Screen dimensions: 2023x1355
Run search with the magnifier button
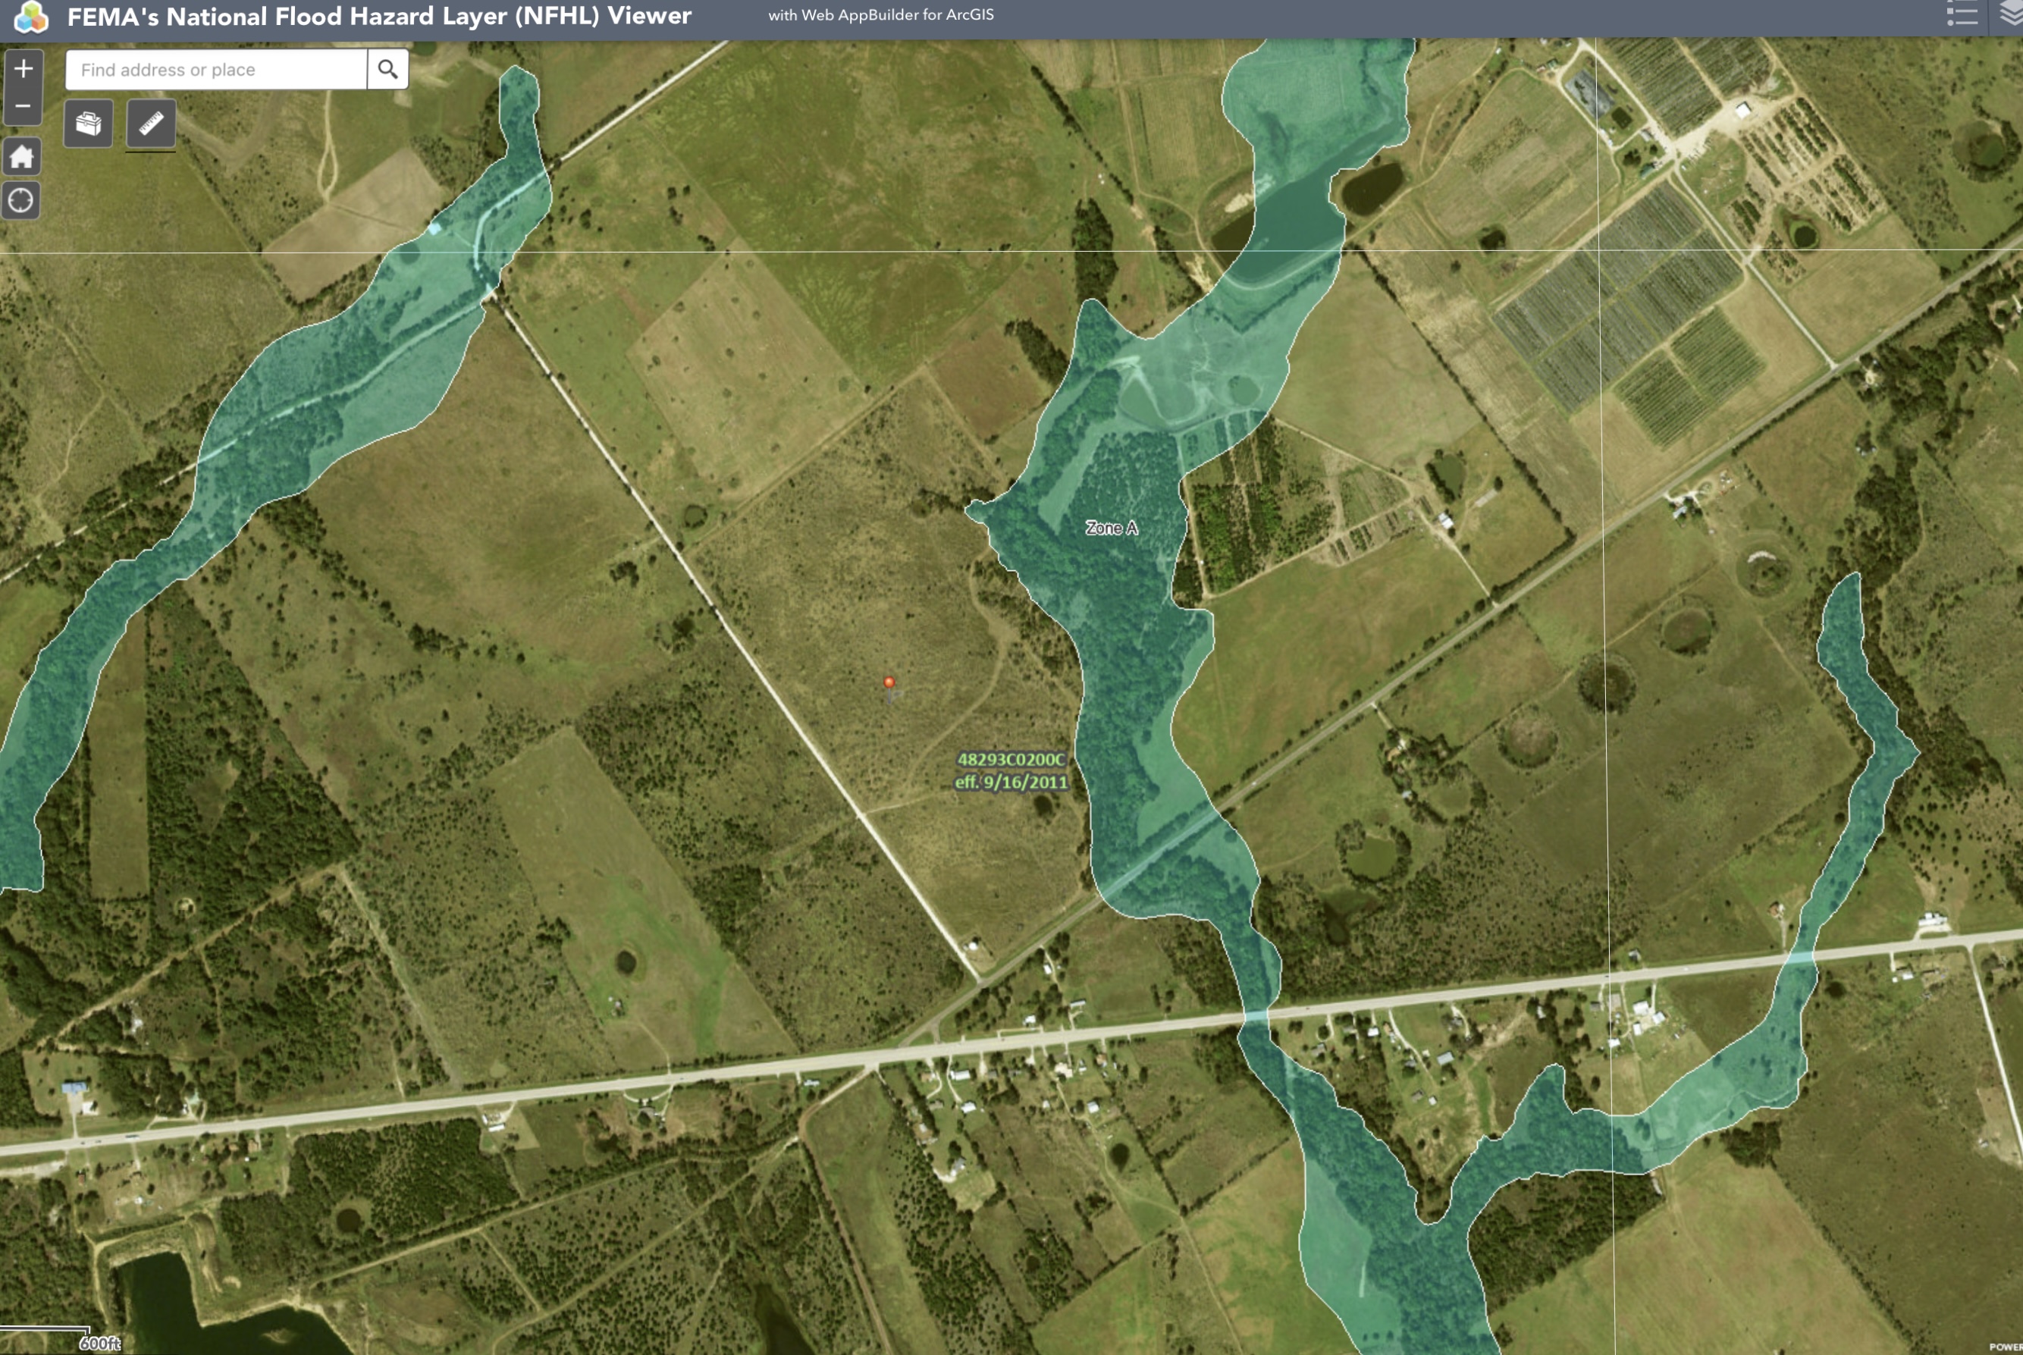[x=387, y=69]
